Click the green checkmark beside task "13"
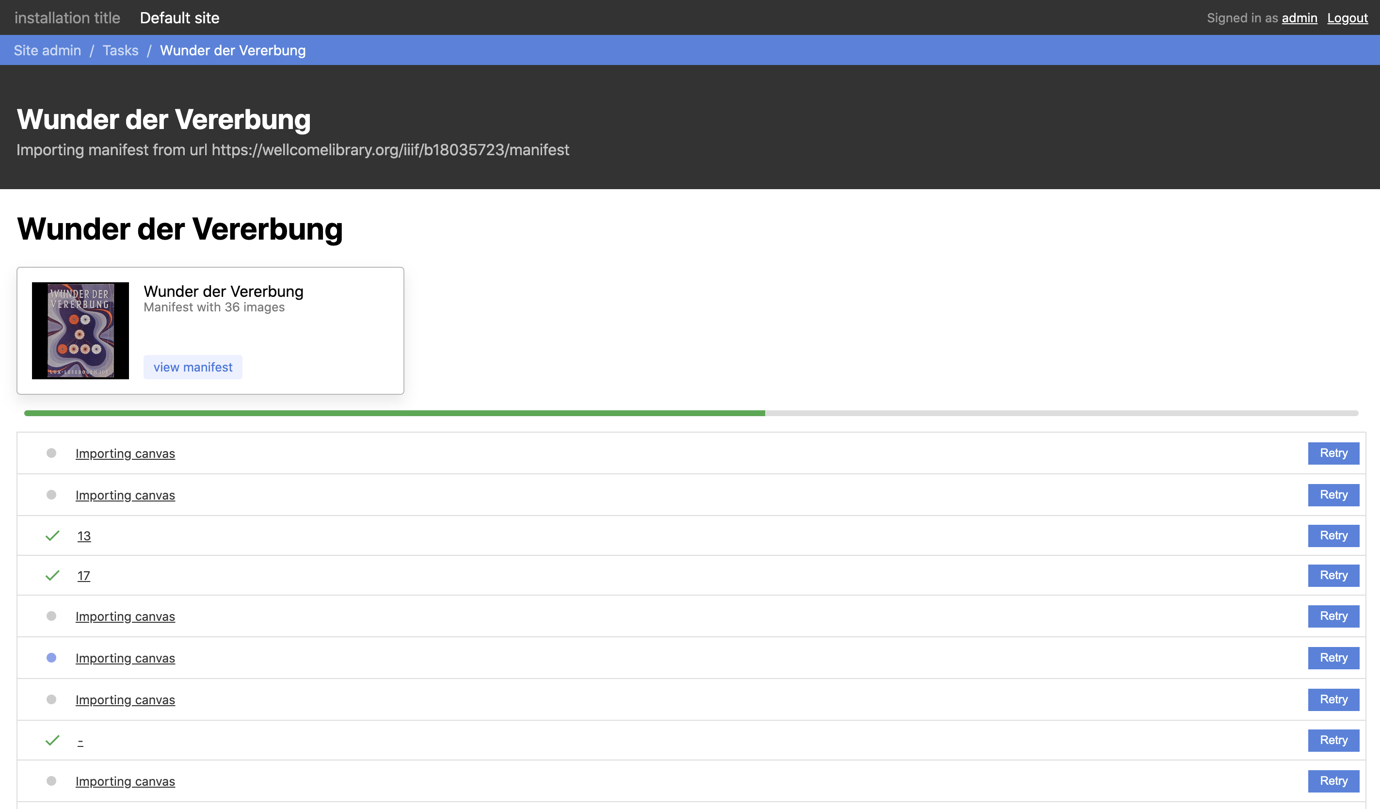 pos(52,535)
